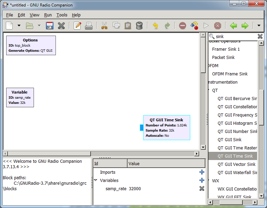The height and width of the screenshot is (208, 267).
Task: Select the Options block
Action: click(x=31, y=45)
